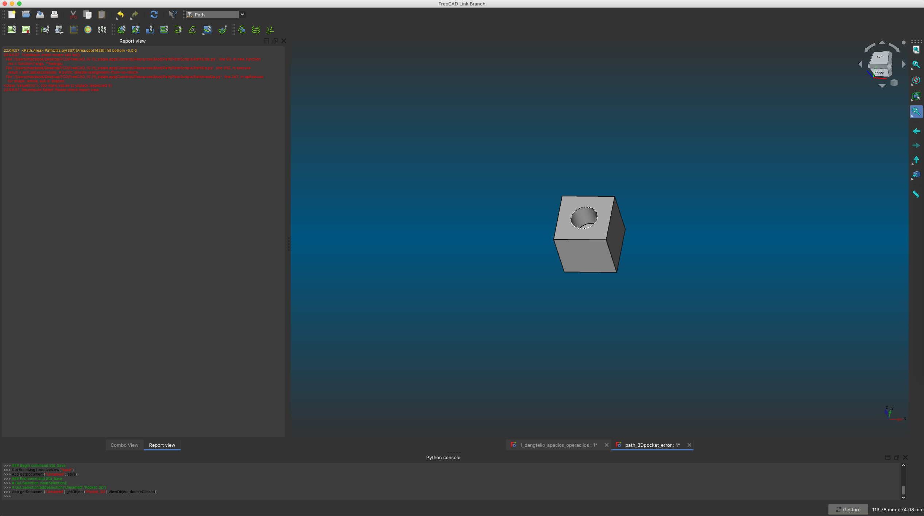Start a Pocket milling operation

coord(135,30)
